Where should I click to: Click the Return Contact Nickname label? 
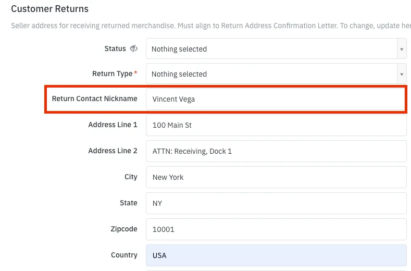point(94,98)
